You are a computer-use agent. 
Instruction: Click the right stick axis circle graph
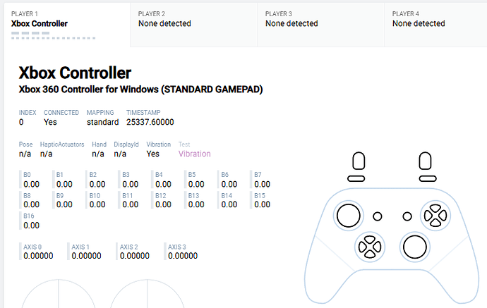tap(148, 295)
